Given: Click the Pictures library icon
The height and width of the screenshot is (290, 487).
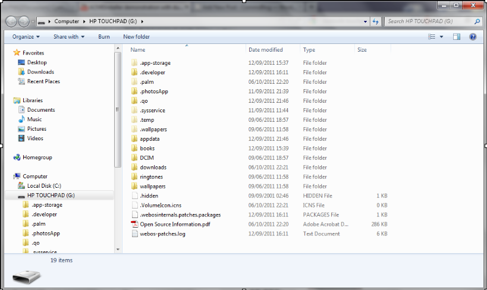Looking at the screenshot, I should pyautogui.click(x=21, y=129).
